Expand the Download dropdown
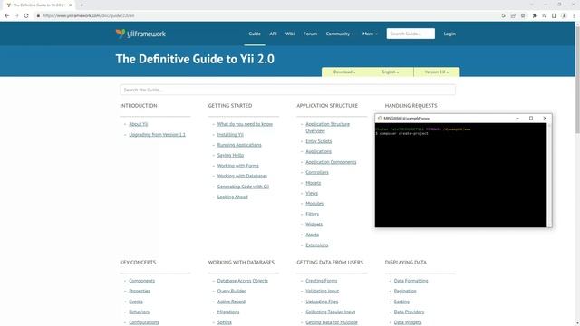580x326 pixels. click(x=344, y=72)
